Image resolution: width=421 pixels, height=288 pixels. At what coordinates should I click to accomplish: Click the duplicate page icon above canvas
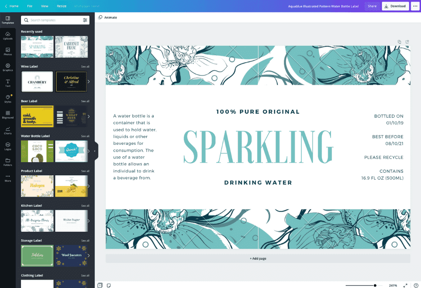point(399,42)
